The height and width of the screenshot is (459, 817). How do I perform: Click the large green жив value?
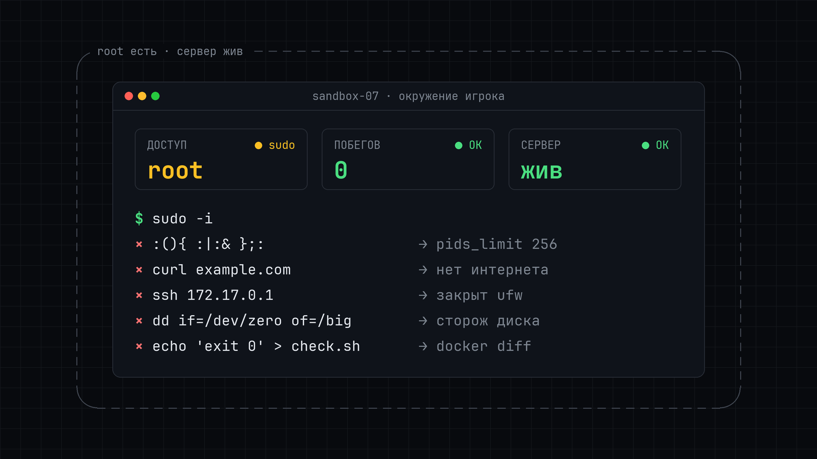tap(542, 171)
